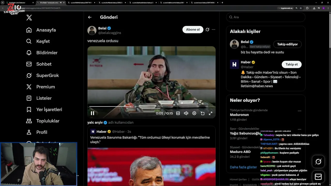This screenshot has width=331, height=186.
Task: Open browser three-dot menu
Action: (328, 8)
